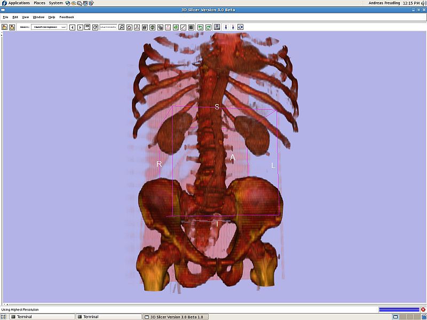The image size is (427, 320).
Task: Open the GNOME Applications menu
Action: pos(19,3)
